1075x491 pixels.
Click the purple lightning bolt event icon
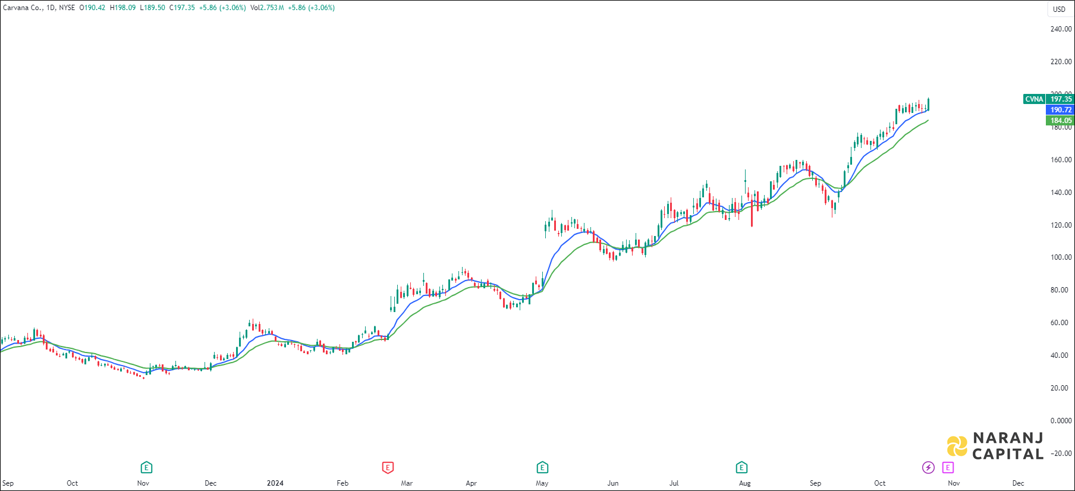click(x=928, y=468)
